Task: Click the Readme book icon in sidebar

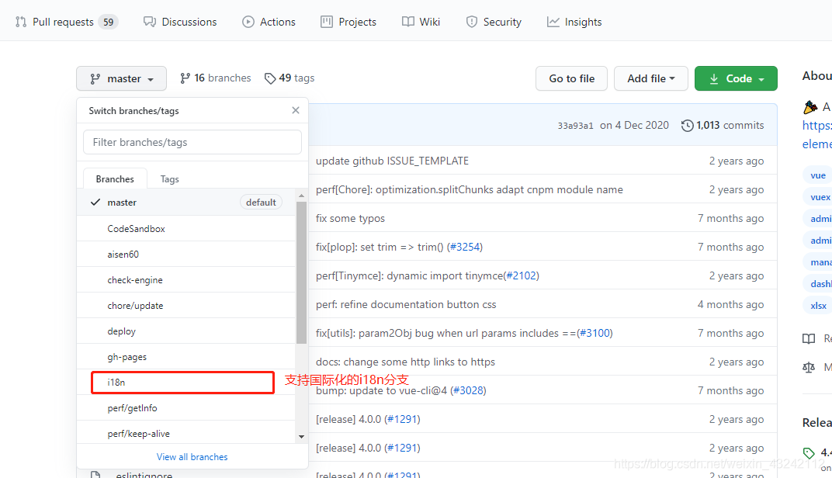Action: tap(809, 338)
